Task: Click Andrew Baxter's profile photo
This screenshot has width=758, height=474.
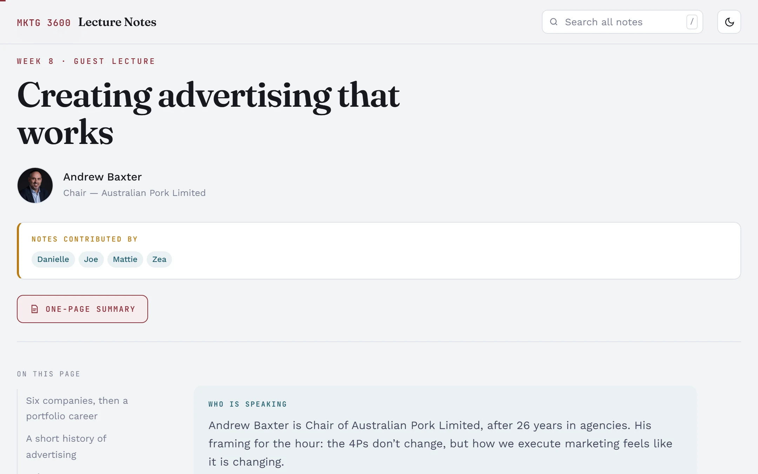Action: (x=35, y=185)
